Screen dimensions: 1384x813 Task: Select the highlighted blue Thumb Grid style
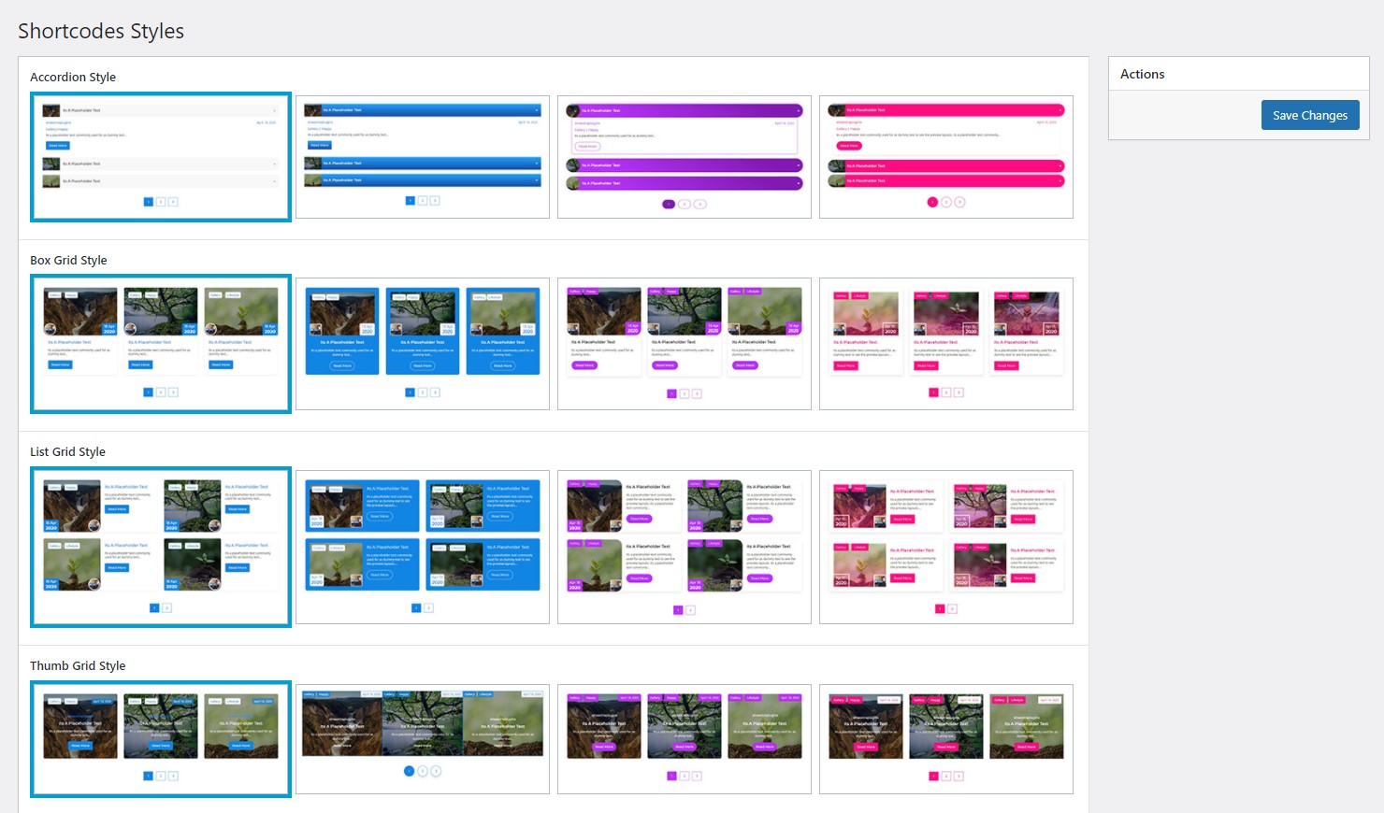click(160, 738)
